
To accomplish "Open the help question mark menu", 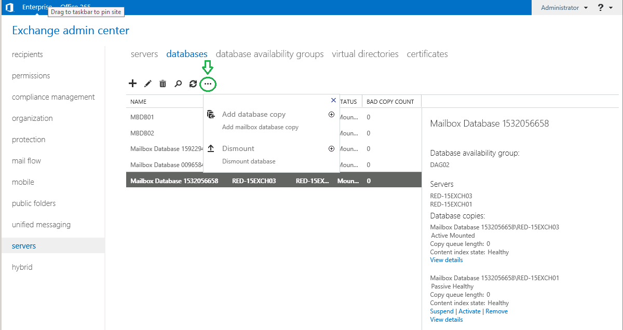I will [601, 7].
